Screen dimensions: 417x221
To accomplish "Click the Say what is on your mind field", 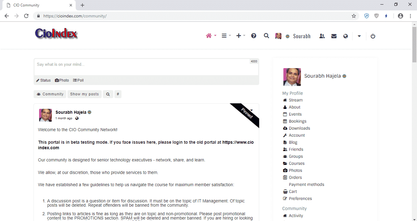I will (x=146, y=67).
